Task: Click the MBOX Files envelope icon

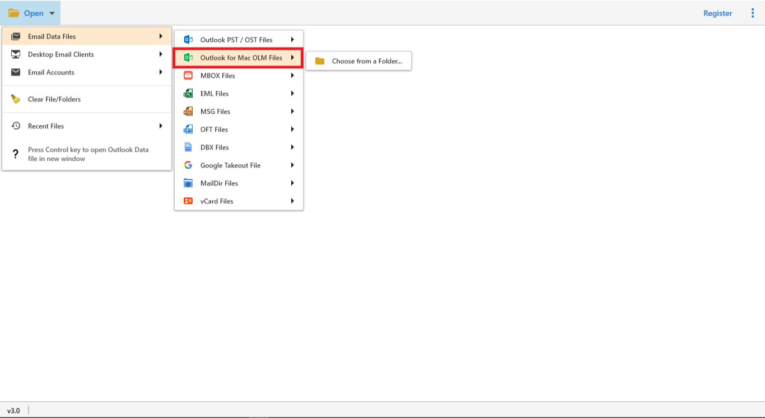Action: (189, 76)
